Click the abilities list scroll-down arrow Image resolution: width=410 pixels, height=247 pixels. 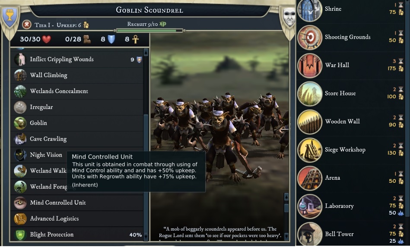(x=146, y=237)
